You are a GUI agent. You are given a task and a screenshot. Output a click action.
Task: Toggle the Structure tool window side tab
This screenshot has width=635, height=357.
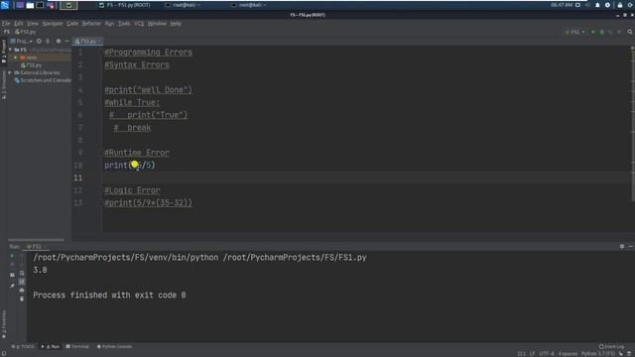click(x=4, y=84)
